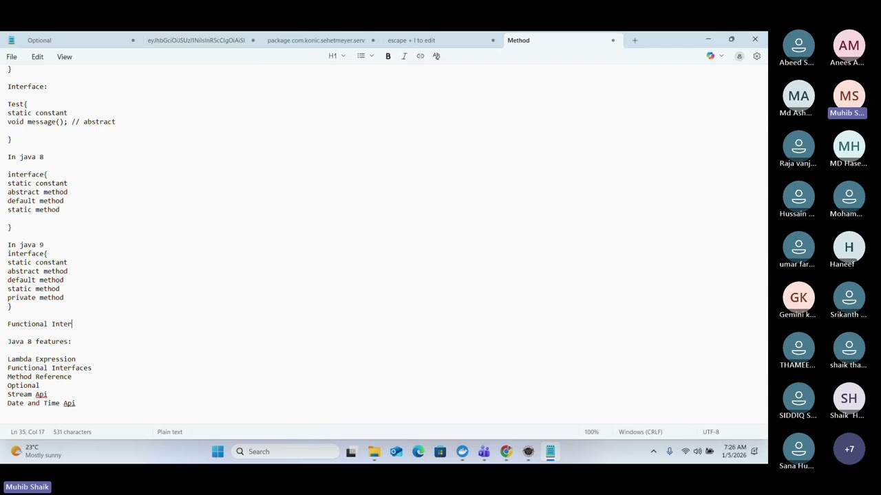
Task: Add a new Notepad tab
Action: tap(635, 41)
